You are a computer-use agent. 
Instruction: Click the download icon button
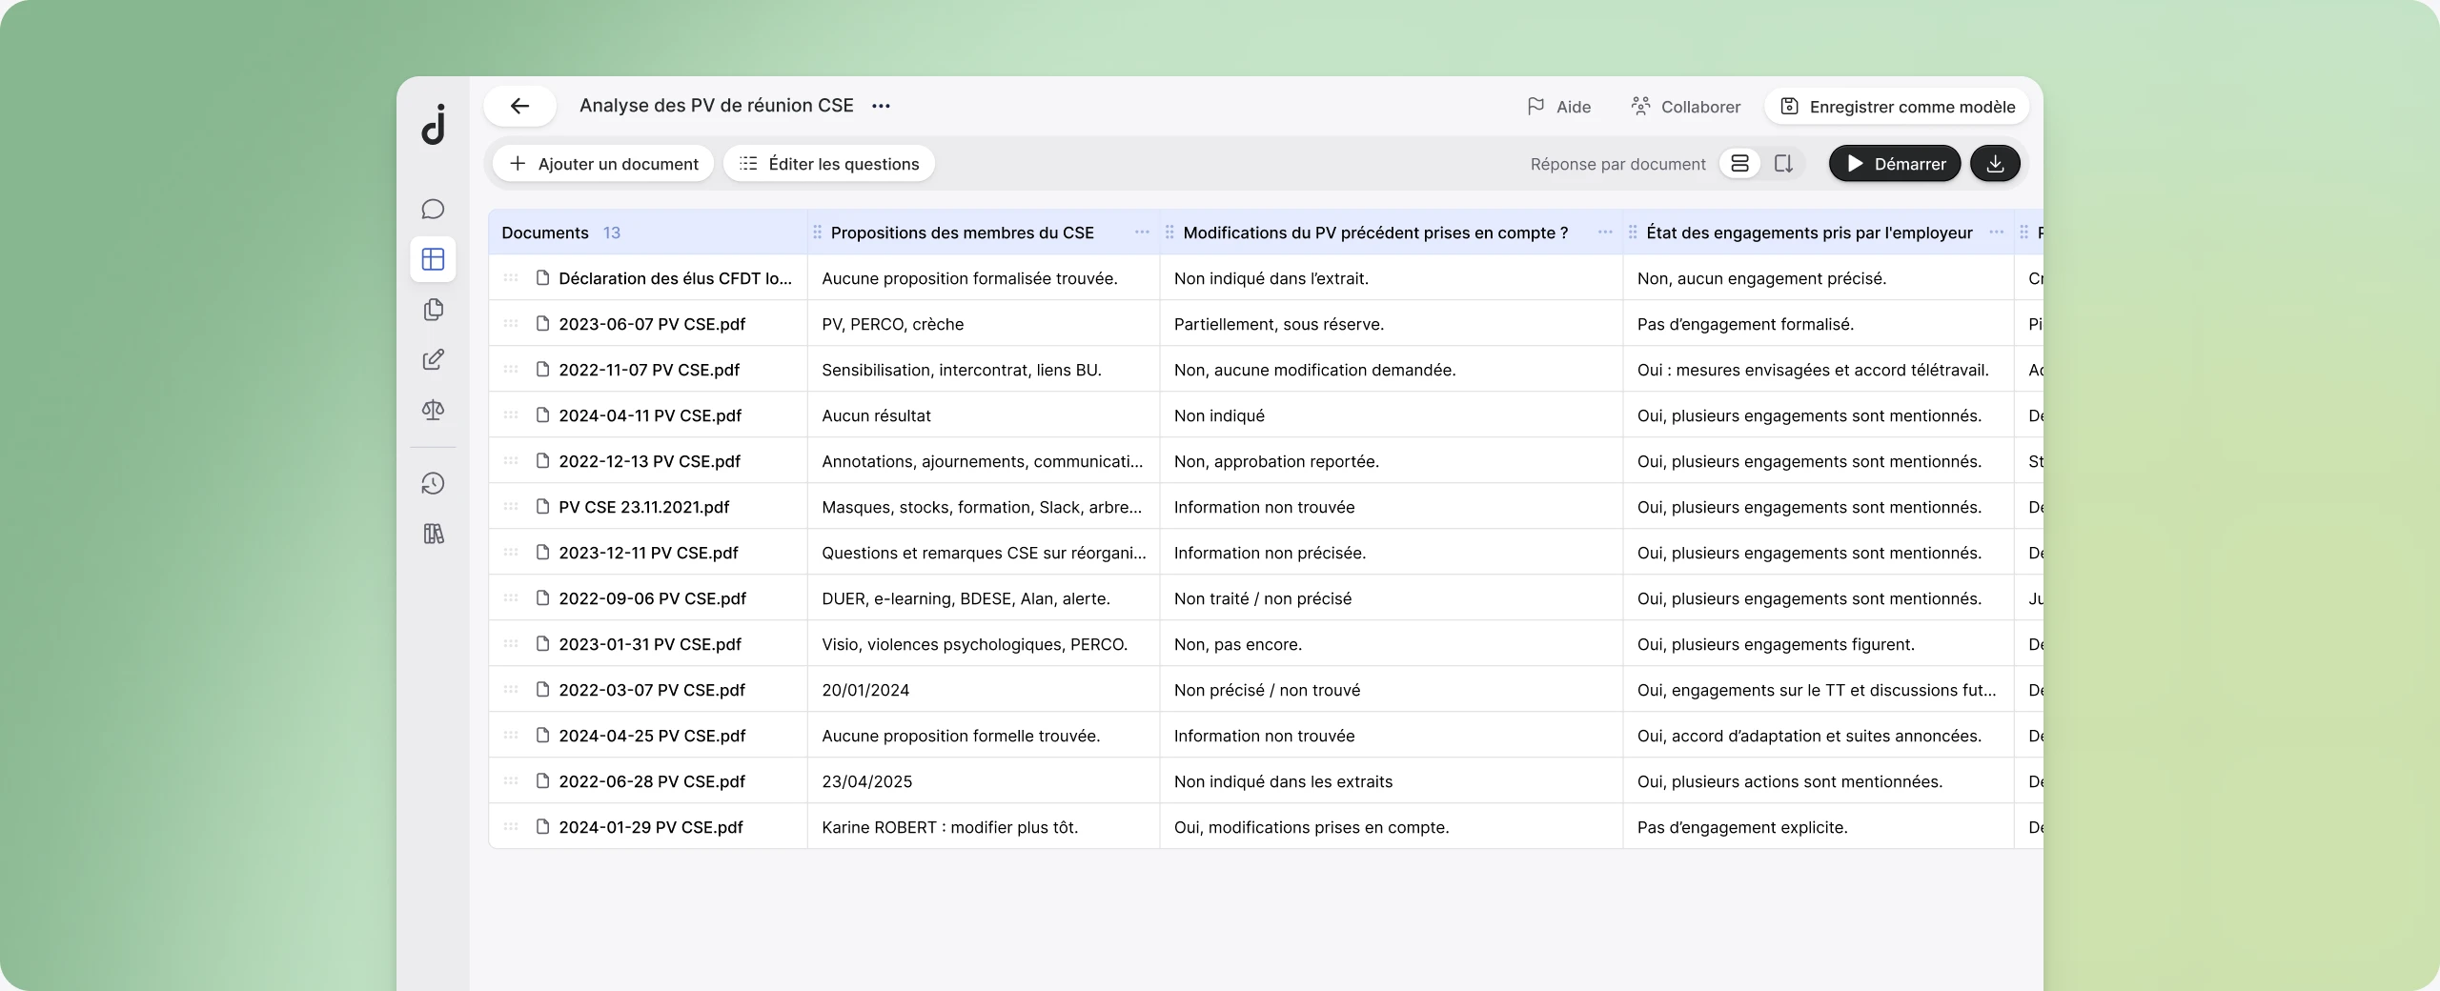[x=1995, y=164]
